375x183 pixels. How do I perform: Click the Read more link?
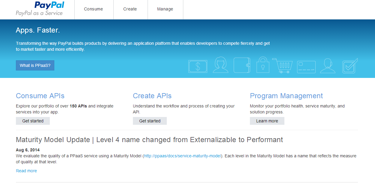[x=26, y=171]
